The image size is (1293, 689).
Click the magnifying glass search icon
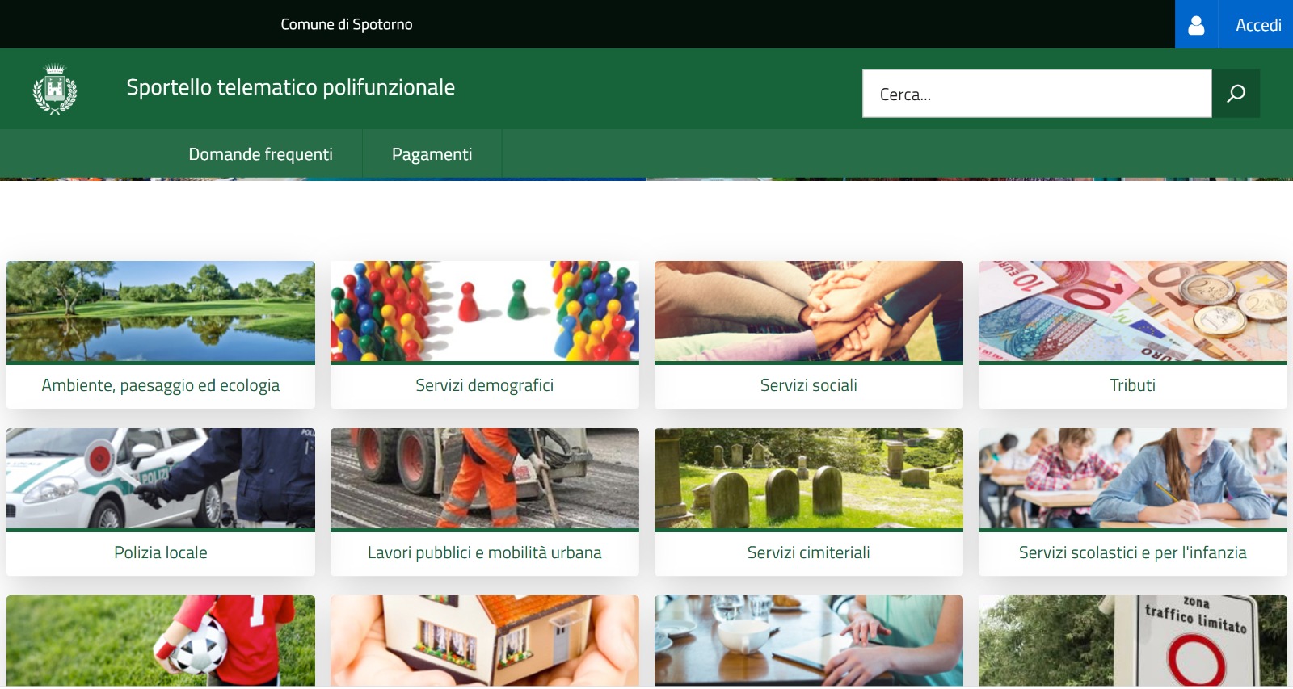(1236, 94)
